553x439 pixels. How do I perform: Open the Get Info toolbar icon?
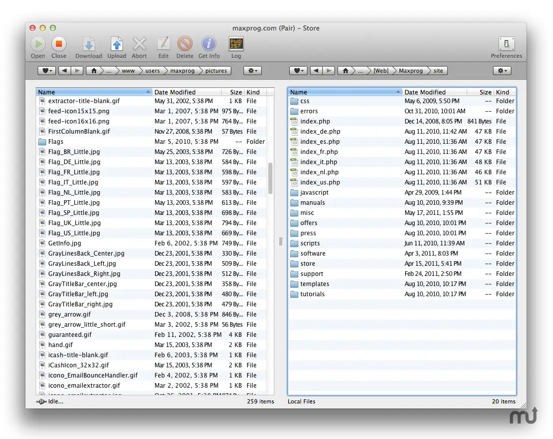pyautogui.click(x=209, y=44)
